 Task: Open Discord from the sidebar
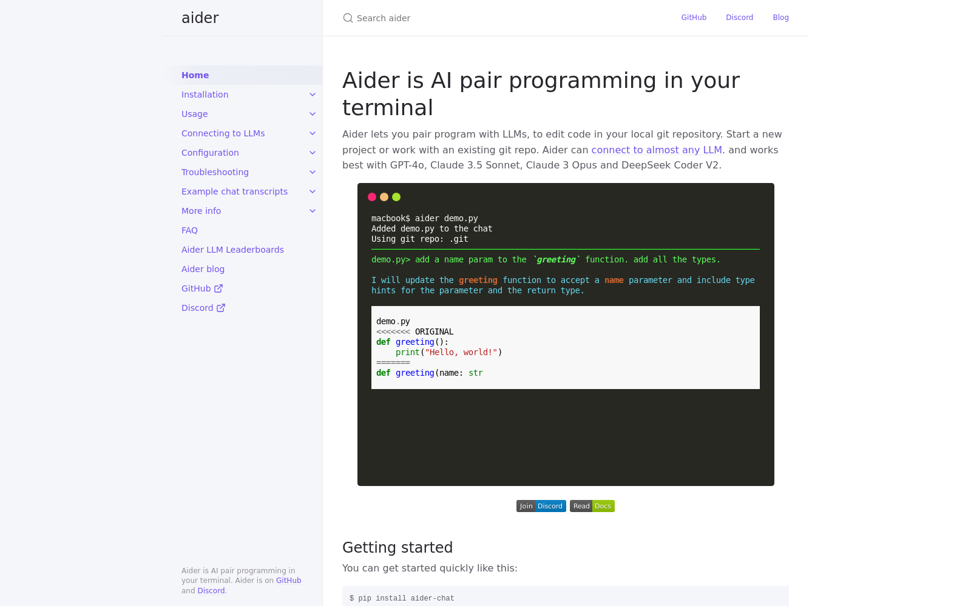203,308
